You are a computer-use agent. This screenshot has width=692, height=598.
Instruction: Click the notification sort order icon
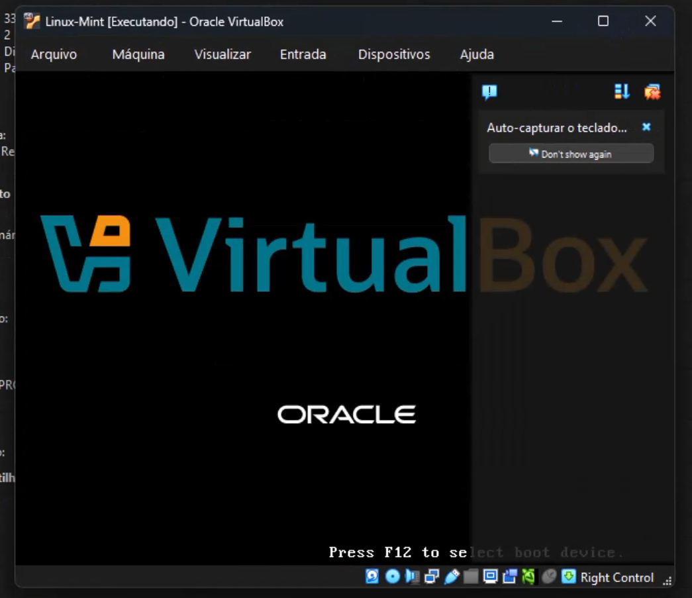[622, 92]
